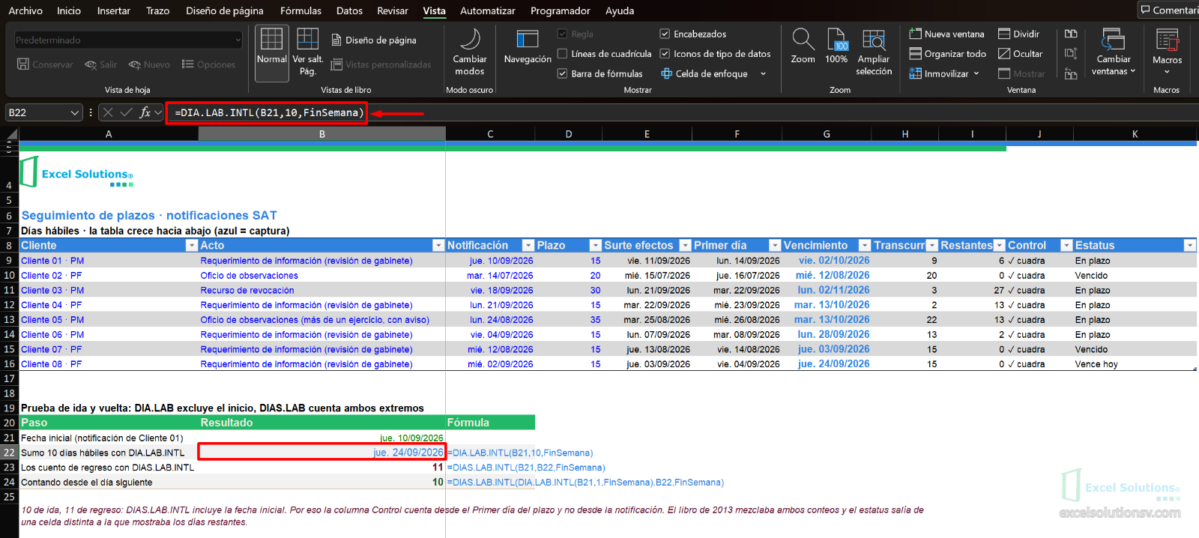This screenshot has height=538, width=1199.
Task: Open the Cliente column filter dropdown
Action: point(192,246)
